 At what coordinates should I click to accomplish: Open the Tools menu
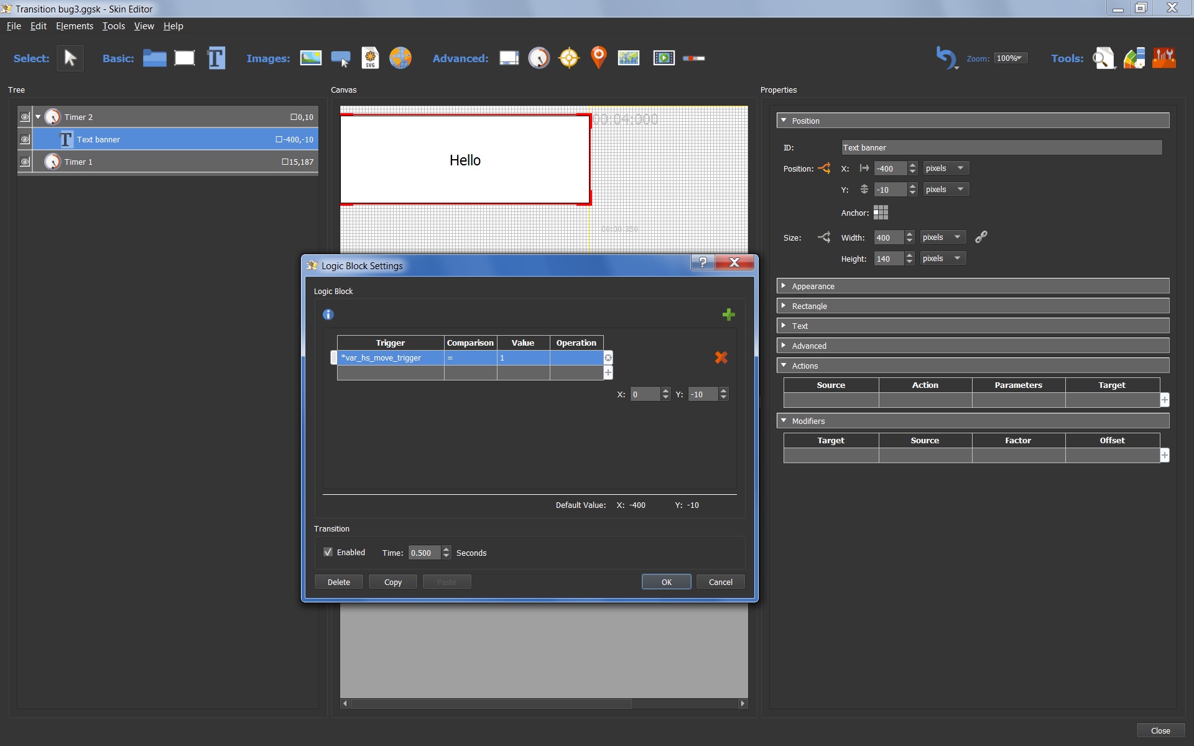113,25
